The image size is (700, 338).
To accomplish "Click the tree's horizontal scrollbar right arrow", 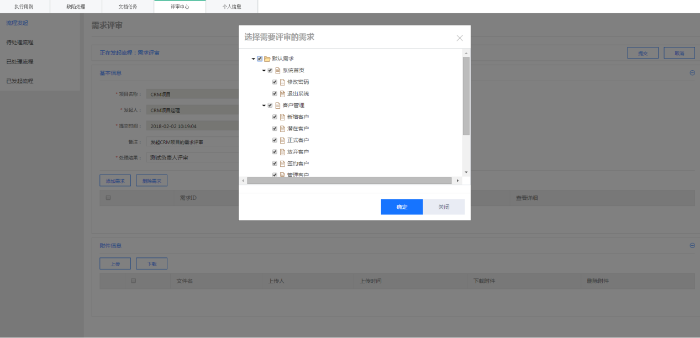I will click(x=457, y=181).
